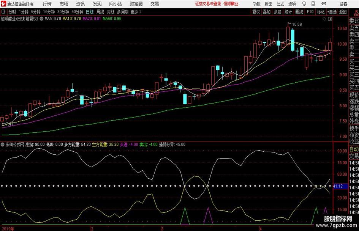Screen dimensions: 359x231
Task: Click the 强弱分界: 45.00 indicator value
Action: pyautogui.click(x=172, y=145)
